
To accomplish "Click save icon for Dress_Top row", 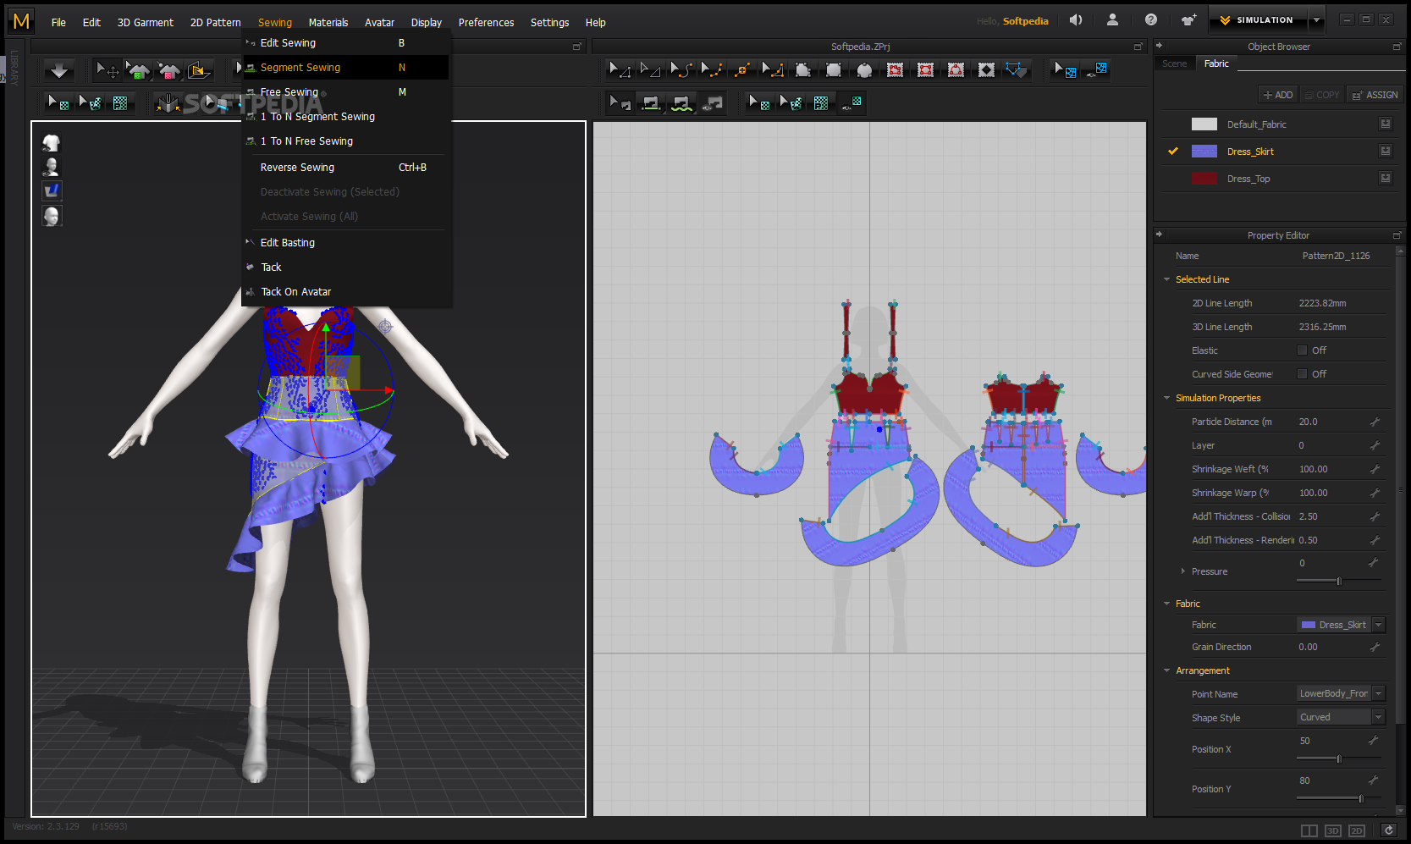I will [1386, 179].
